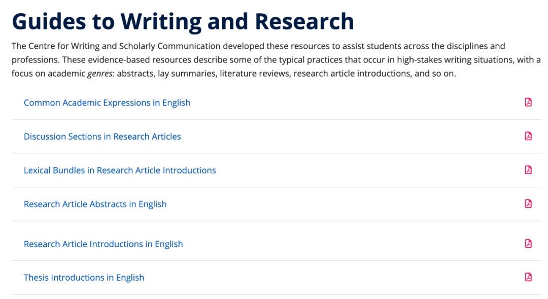Select the Research Article Abstracts in English link
Viewport: 548px width, 299px height.
click(x=95, y=204)
